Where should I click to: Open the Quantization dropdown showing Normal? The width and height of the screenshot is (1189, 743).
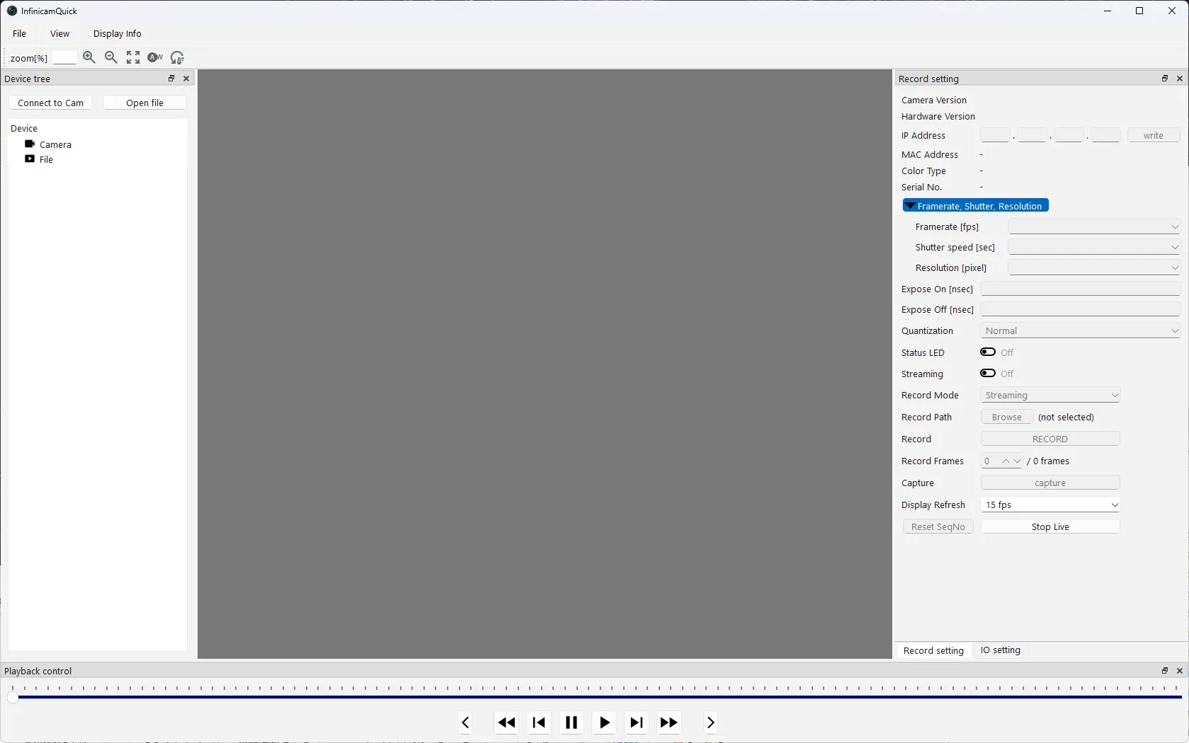1081,330
